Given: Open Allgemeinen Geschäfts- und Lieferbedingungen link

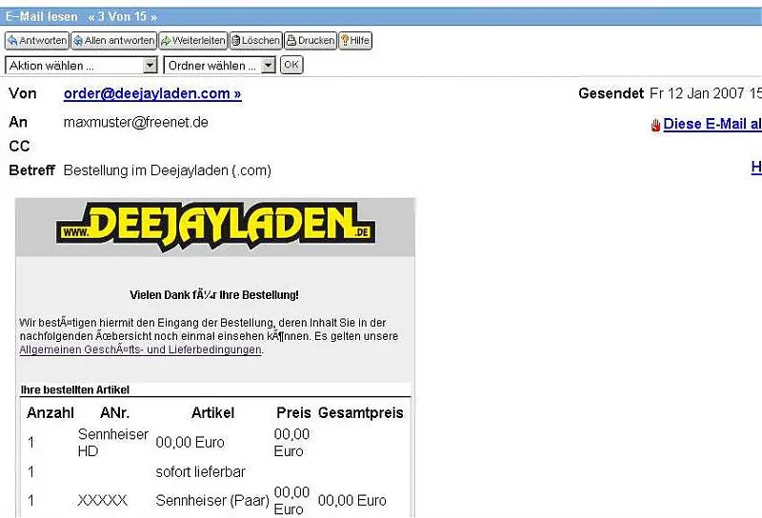Looking at the screenshot, I should pyautogui.click(x=140, y=349).
